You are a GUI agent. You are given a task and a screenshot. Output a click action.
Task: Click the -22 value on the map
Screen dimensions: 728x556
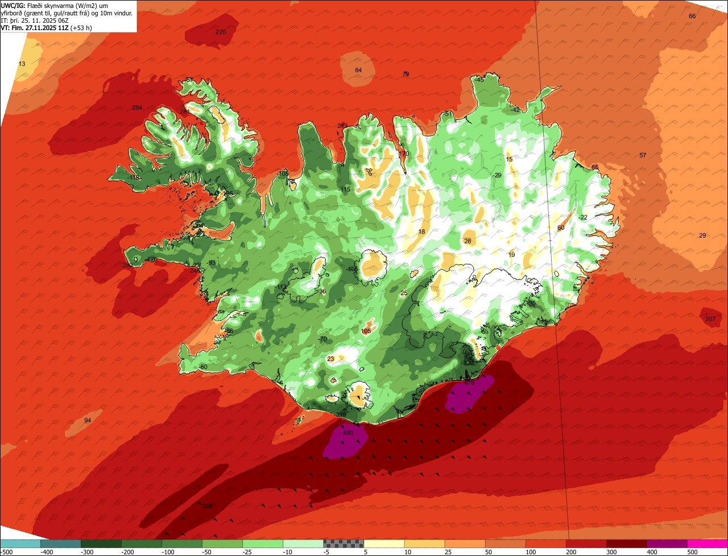tap(583, 217)
